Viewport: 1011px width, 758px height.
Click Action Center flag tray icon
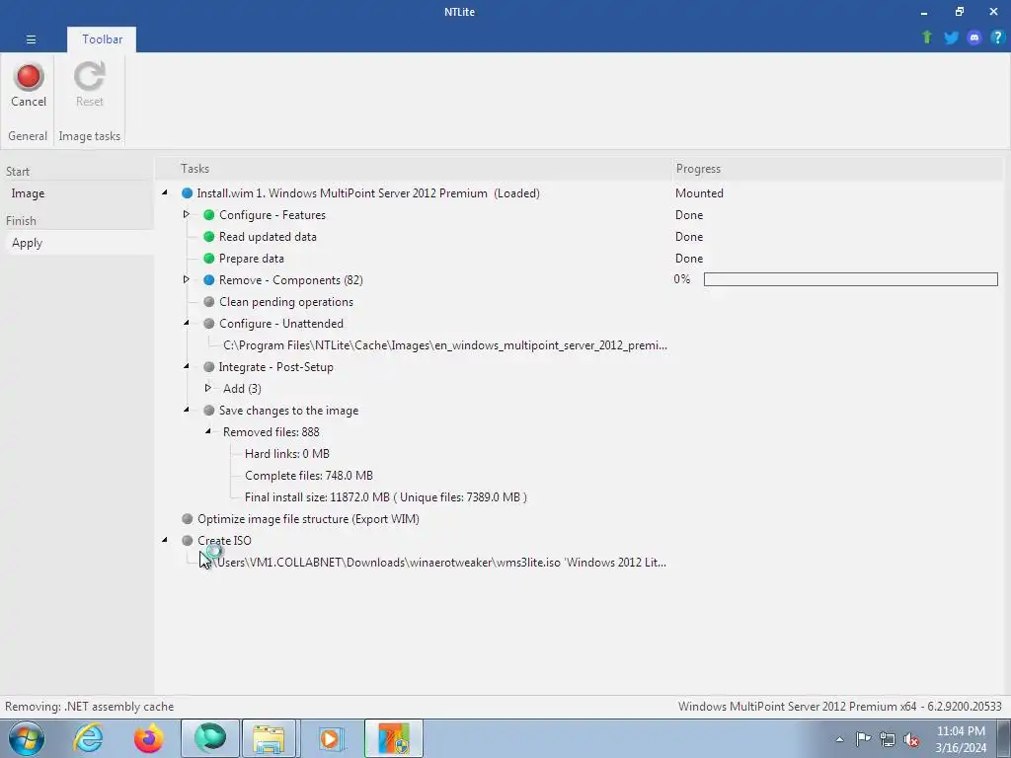tap(863, 738)
